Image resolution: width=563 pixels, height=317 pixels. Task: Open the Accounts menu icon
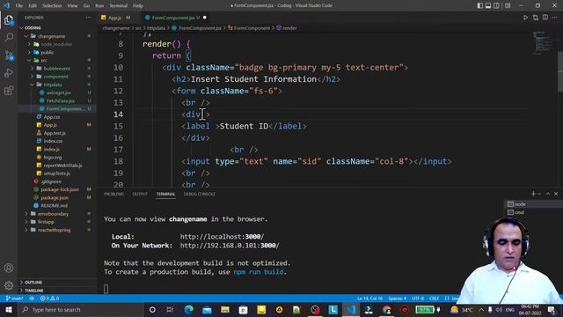[9, 268]
